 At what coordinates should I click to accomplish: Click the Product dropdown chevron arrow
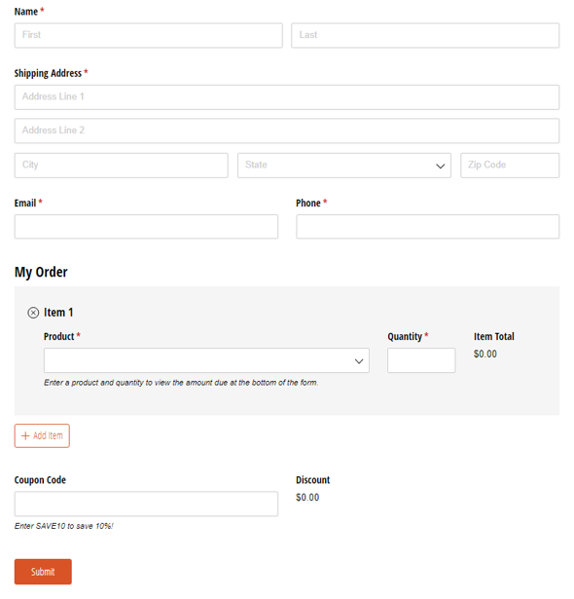[359, 361]
